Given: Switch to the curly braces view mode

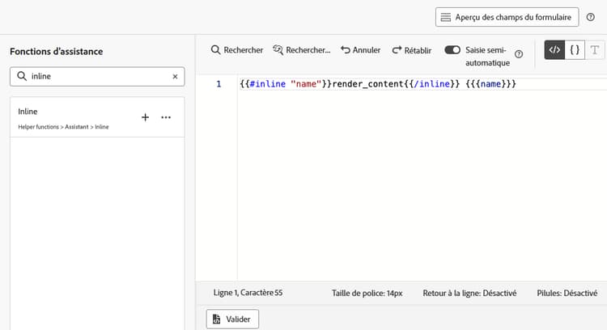Looking at the screenshot, I should 575,49.
